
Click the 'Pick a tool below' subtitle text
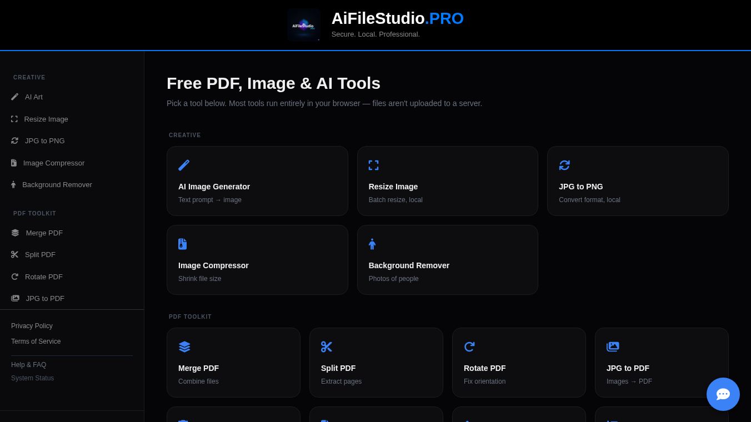[x=324, y=103]
